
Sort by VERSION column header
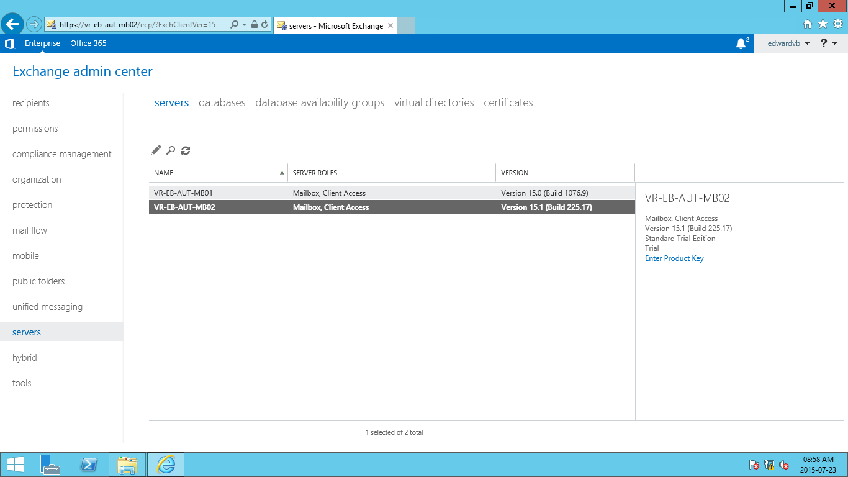565,173
